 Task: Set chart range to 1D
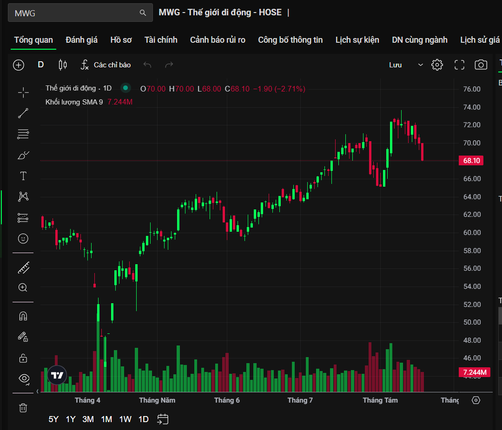tap(144, 419)
